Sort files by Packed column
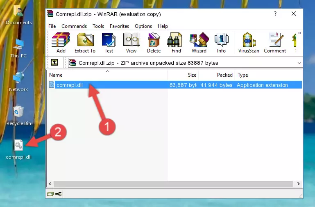The height and width of the screenshot is (207, 315). (217, 75)
